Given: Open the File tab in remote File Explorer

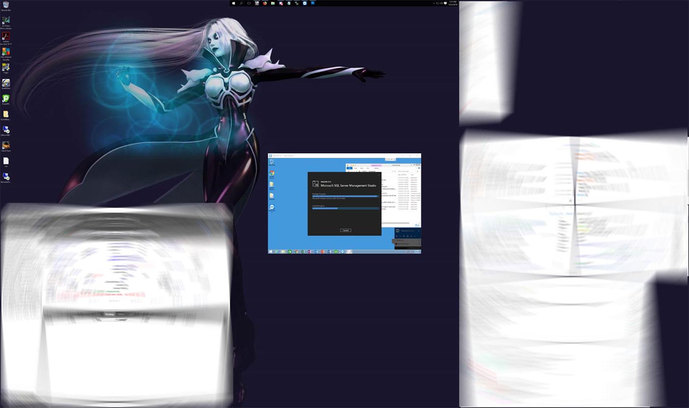Looking at the screenshot, I should [x=349, y=168].
